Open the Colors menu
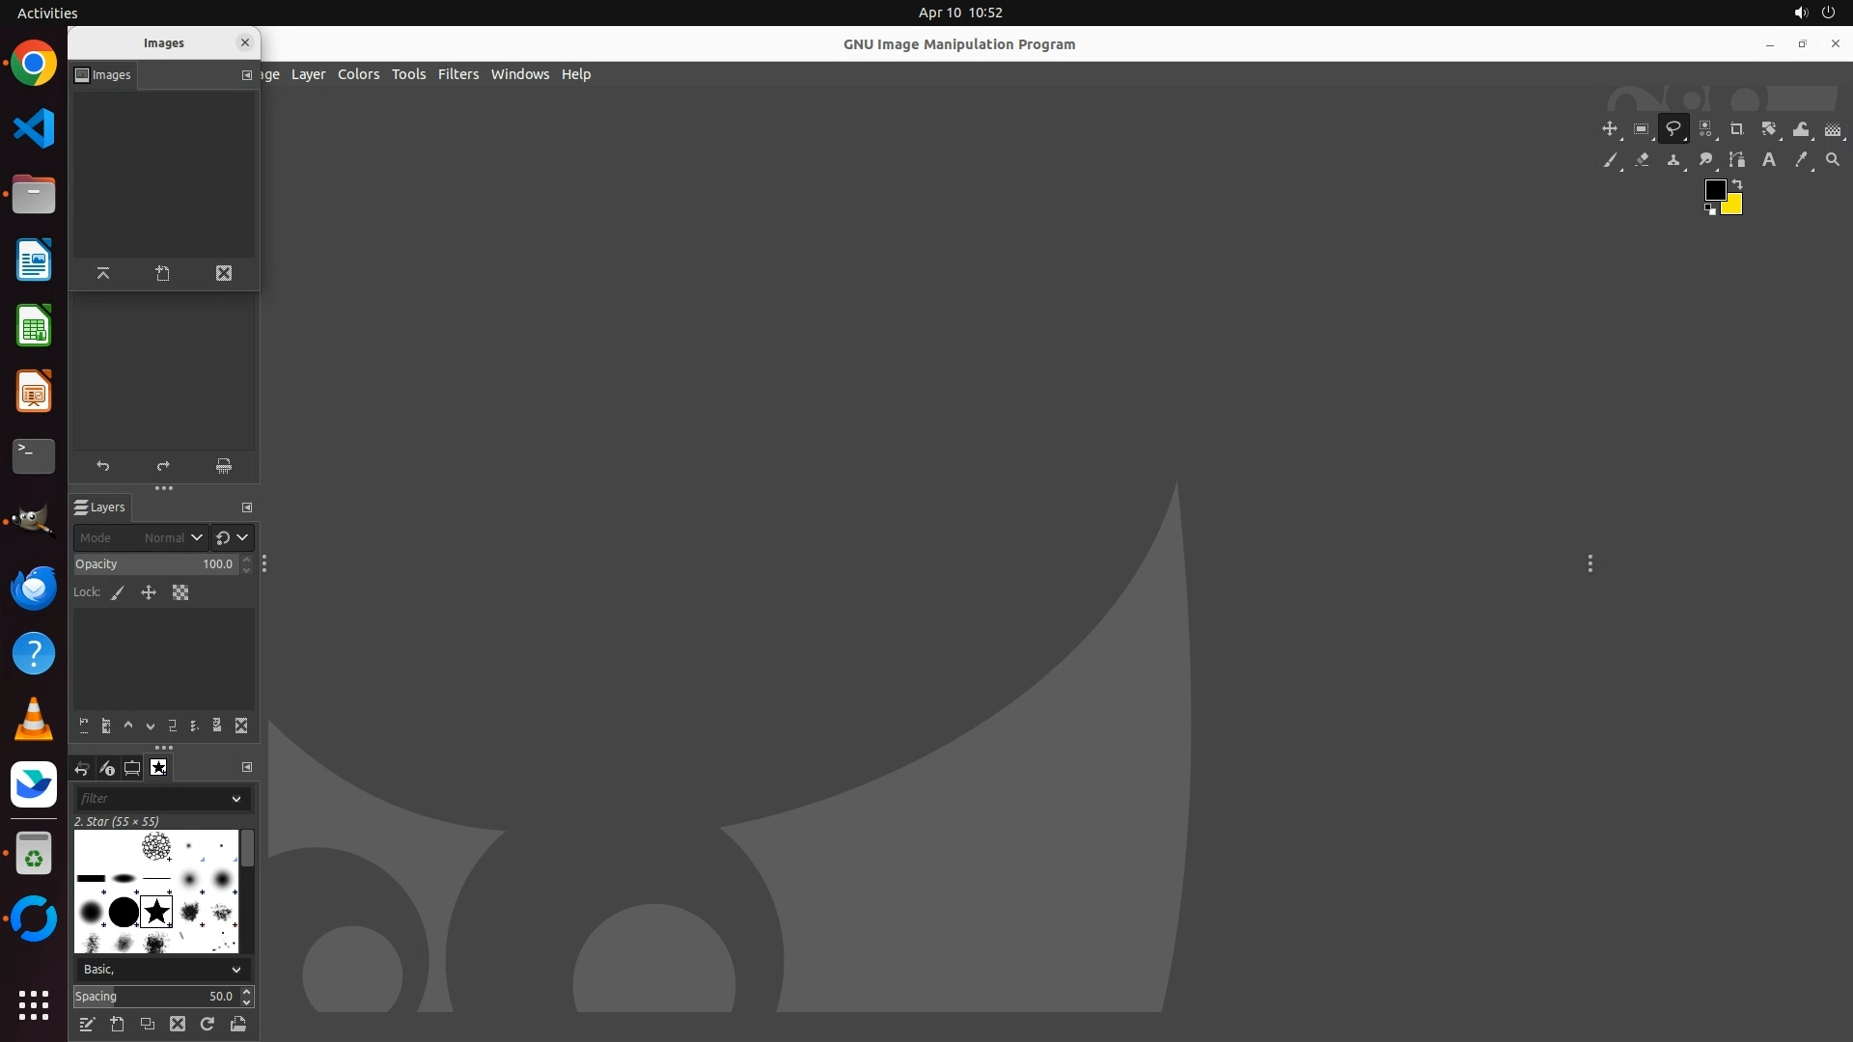The image size is (1853, 1042). pyautogui.click(x=358, y=74)
